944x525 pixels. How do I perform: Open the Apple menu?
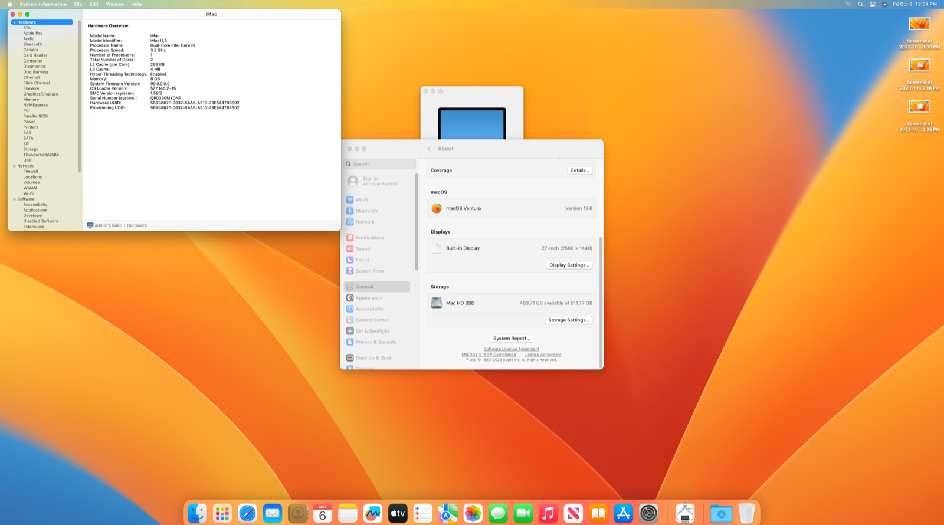pos(9,4)
